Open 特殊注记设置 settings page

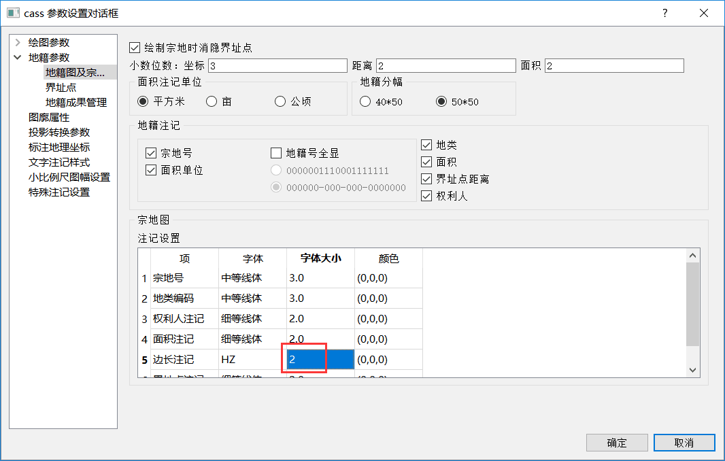point(58,192)
